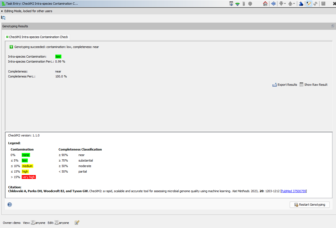The width and height of the screenshot is (336, 228).
Task: Click the blue M icon below Editing Mode
Action: 3,18
